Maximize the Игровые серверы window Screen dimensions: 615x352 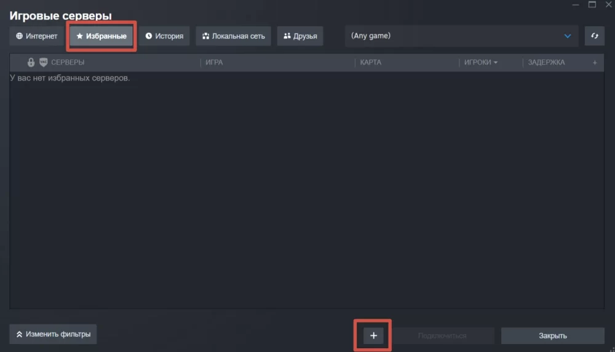tap(592, 5)
